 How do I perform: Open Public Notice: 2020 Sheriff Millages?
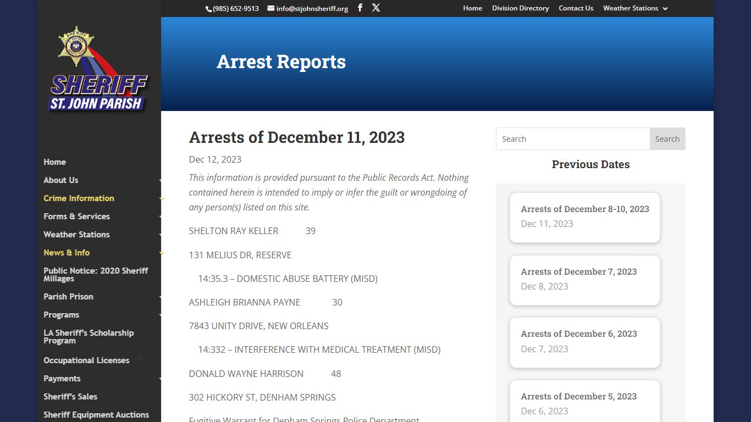point(96,275)
